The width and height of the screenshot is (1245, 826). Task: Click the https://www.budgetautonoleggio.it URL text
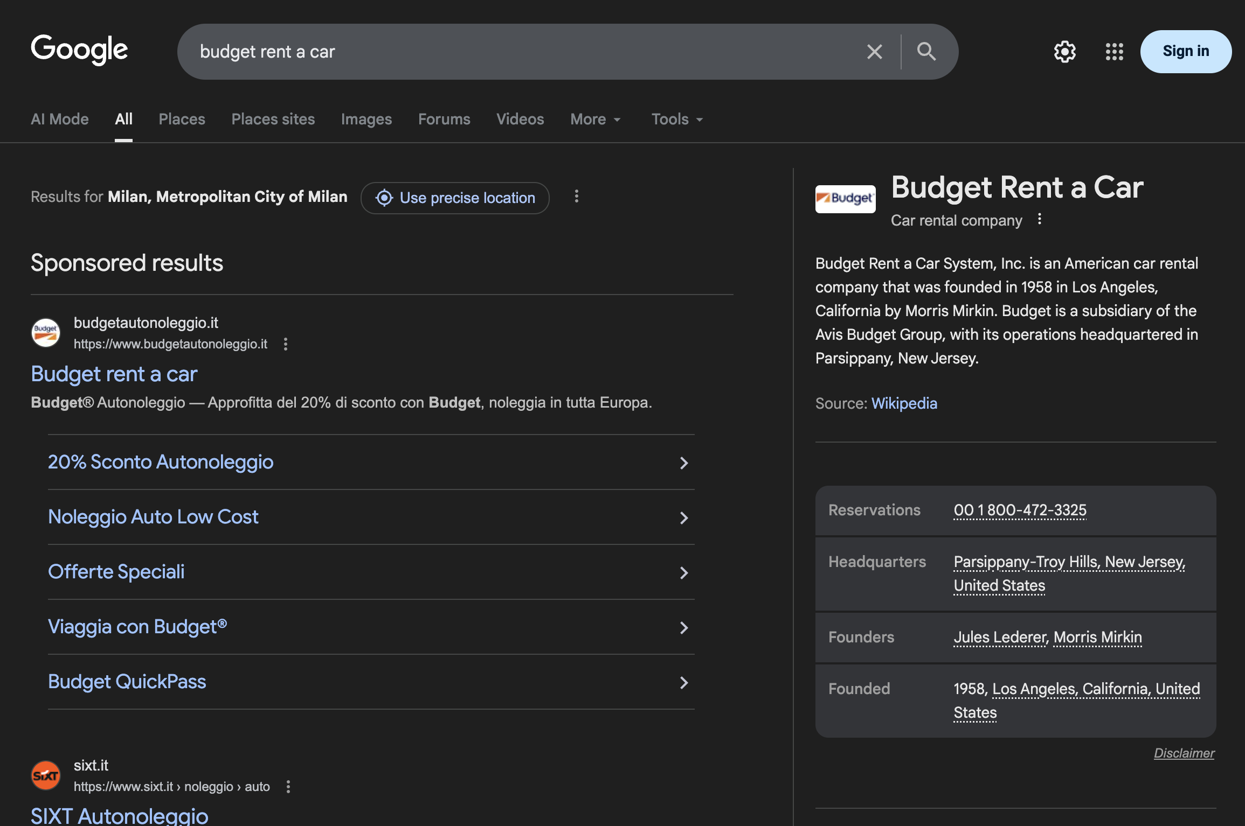pyautogui.click(x=170, y=344)
